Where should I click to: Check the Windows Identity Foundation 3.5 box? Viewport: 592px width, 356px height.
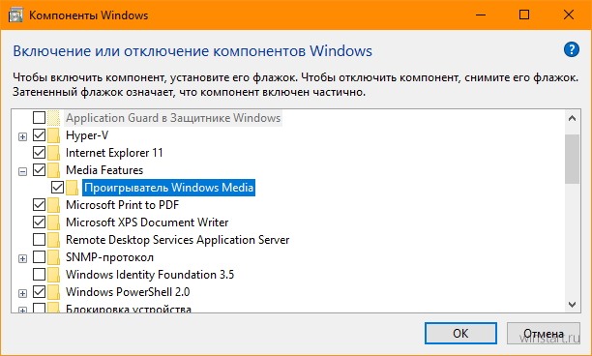point(40,275)
